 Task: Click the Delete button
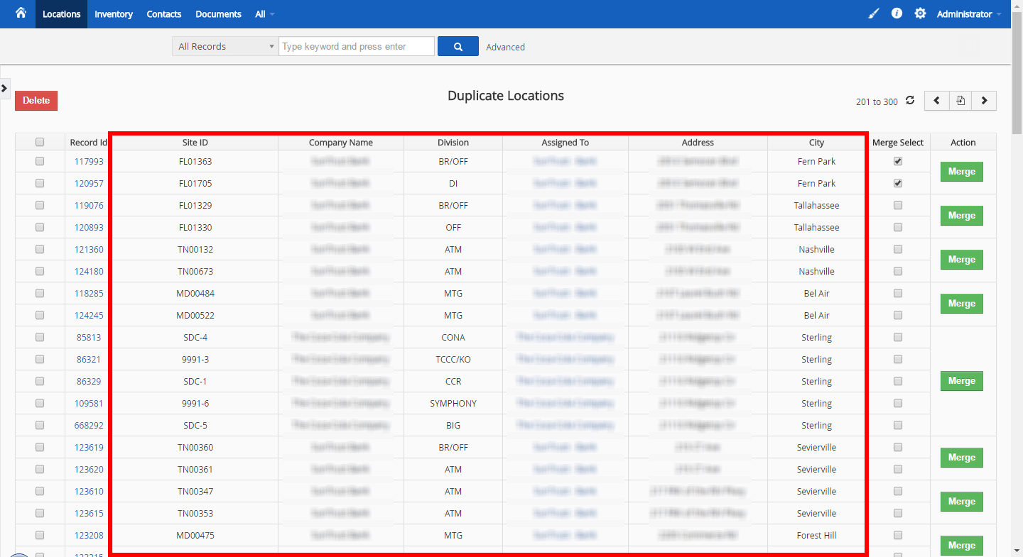point(36,100)
